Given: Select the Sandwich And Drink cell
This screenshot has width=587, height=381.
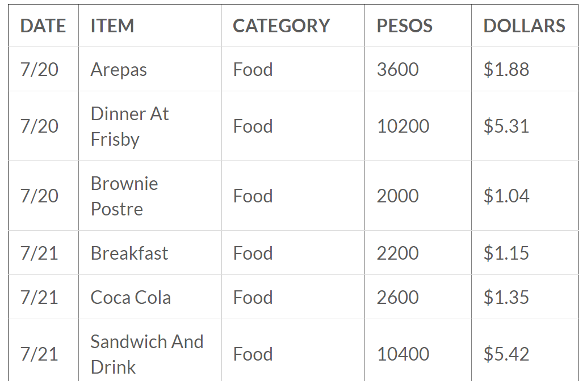Looking at the screenshot, I should click(146, 354).
